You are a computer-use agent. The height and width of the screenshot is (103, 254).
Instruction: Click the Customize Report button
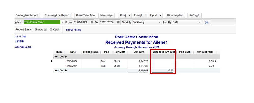pyautogui.click(x=27, y=15)
